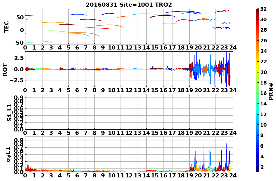276x181 pixels.
Task: Click colorbar tick label 26
Action: pyautogui.click(x=263, y=41)
